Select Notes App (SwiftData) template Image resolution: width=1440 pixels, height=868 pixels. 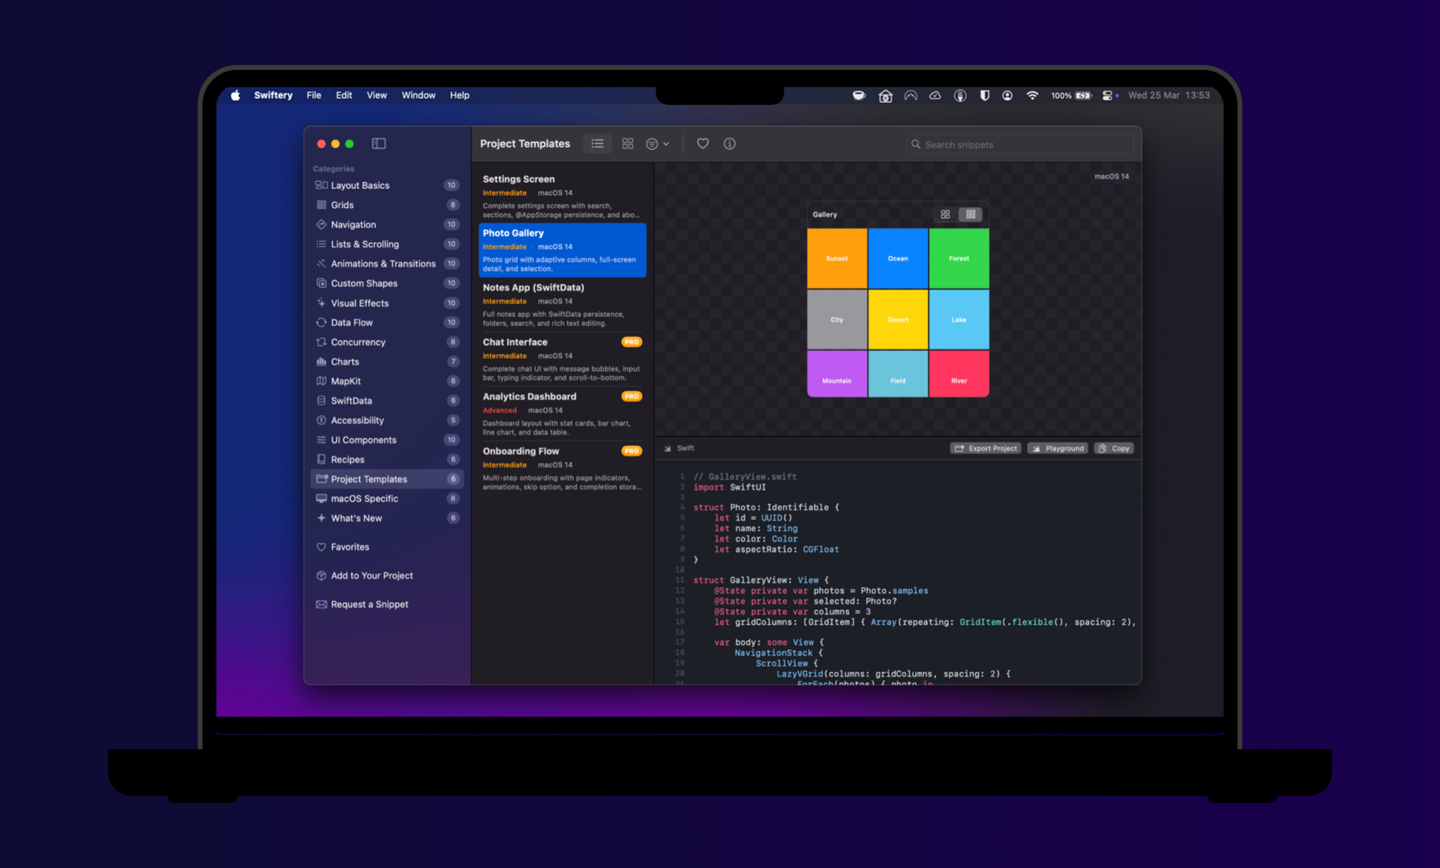[562, 305]
